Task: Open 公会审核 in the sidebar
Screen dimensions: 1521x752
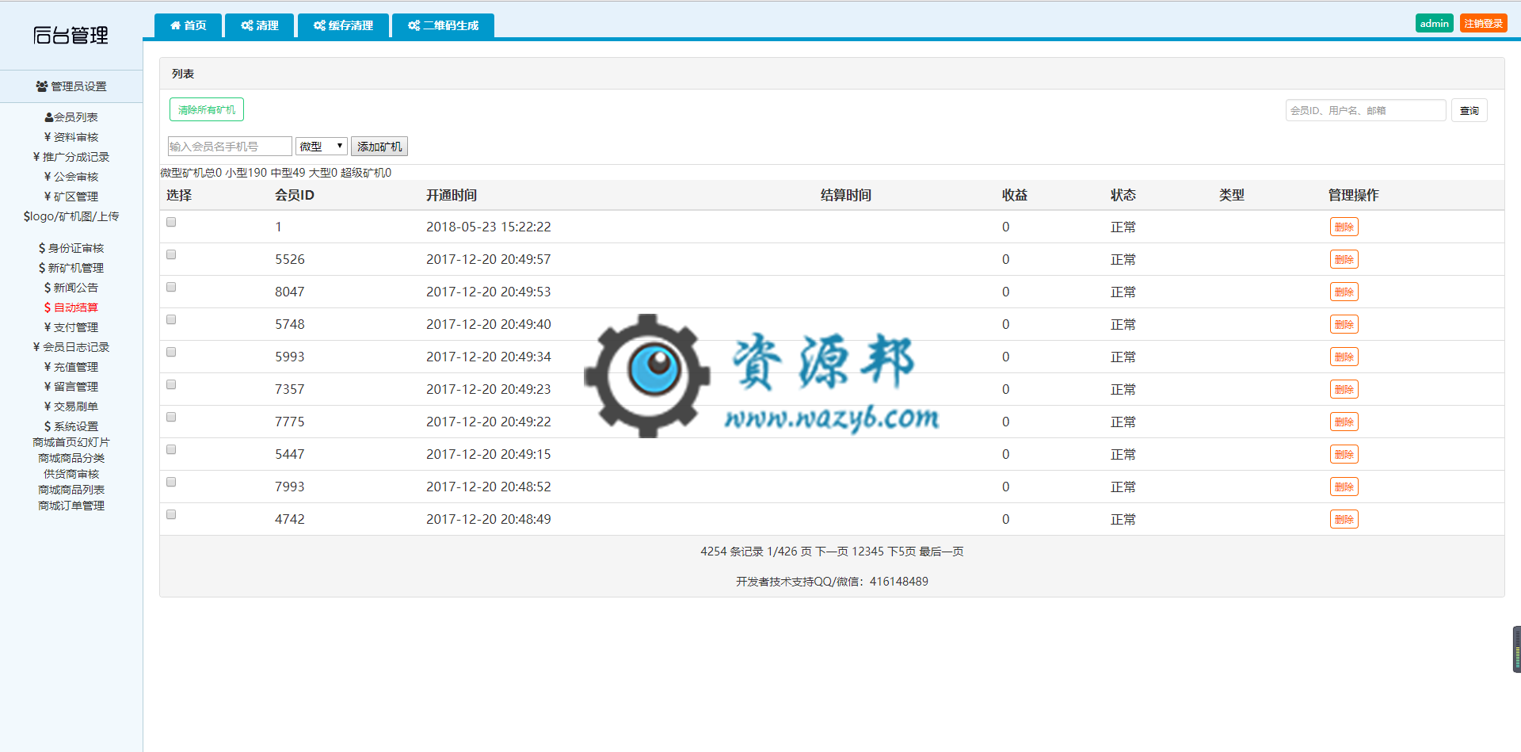Action: 71,177
